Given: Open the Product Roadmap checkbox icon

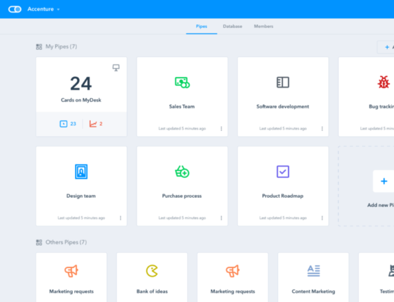Looking at the screenshot, I should pyautogui.click(x=282, y=172).
